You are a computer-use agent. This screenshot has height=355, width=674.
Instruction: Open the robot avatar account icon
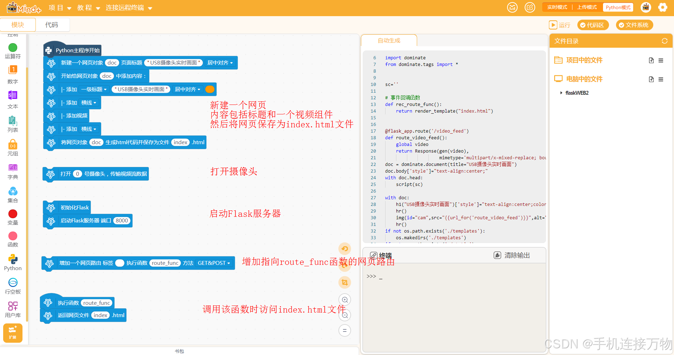click(x=646, y=7)
